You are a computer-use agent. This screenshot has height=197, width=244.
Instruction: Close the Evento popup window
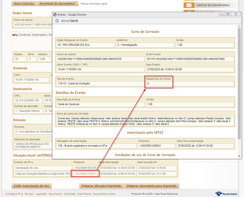[236, 14]
